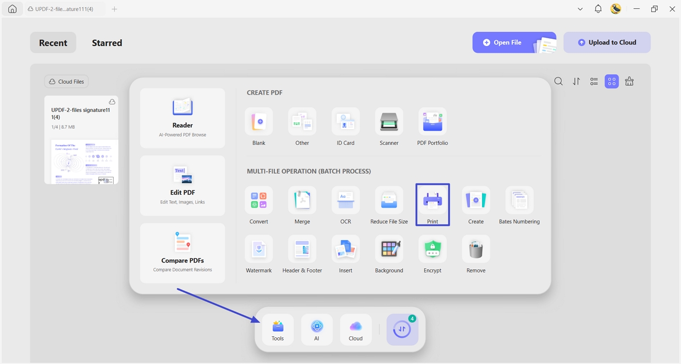Open the Reader tool card

(x=182, y=118)
